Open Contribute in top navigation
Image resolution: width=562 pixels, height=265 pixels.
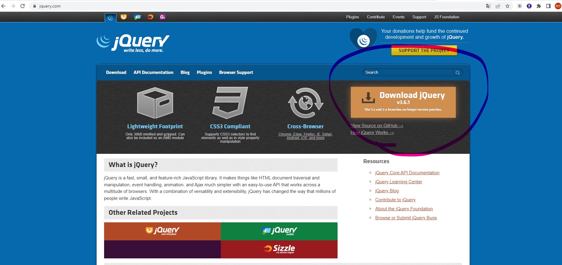click(x=376, y=17)
